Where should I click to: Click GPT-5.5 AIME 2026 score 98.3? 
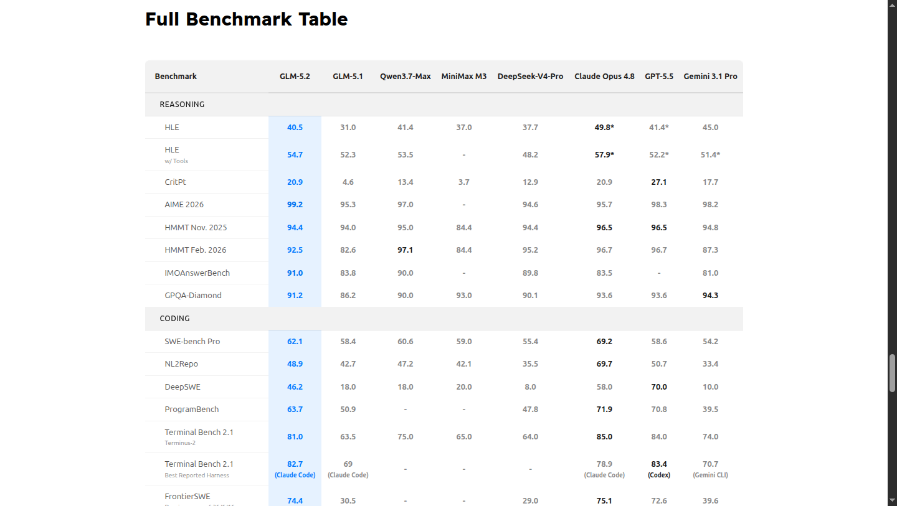click(659, 205)
